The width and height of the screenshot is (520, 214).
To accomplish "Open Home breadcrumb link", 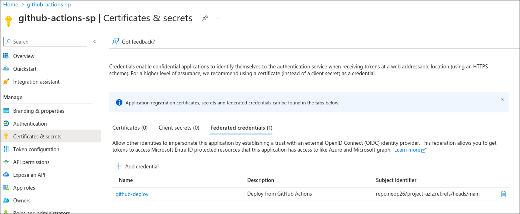I will pyautogui.click(x=11, y=4).
